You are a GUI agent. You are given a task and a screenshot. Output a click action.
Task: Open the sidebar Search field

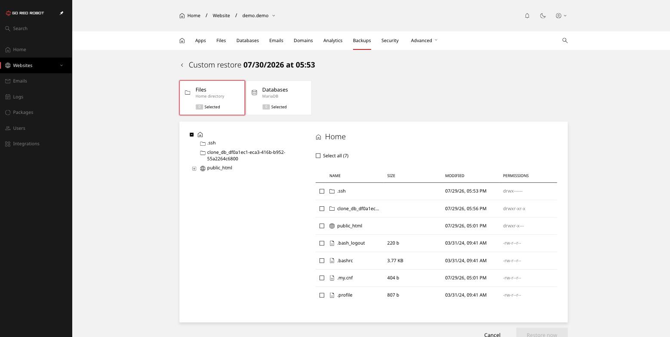pos(36,28)
